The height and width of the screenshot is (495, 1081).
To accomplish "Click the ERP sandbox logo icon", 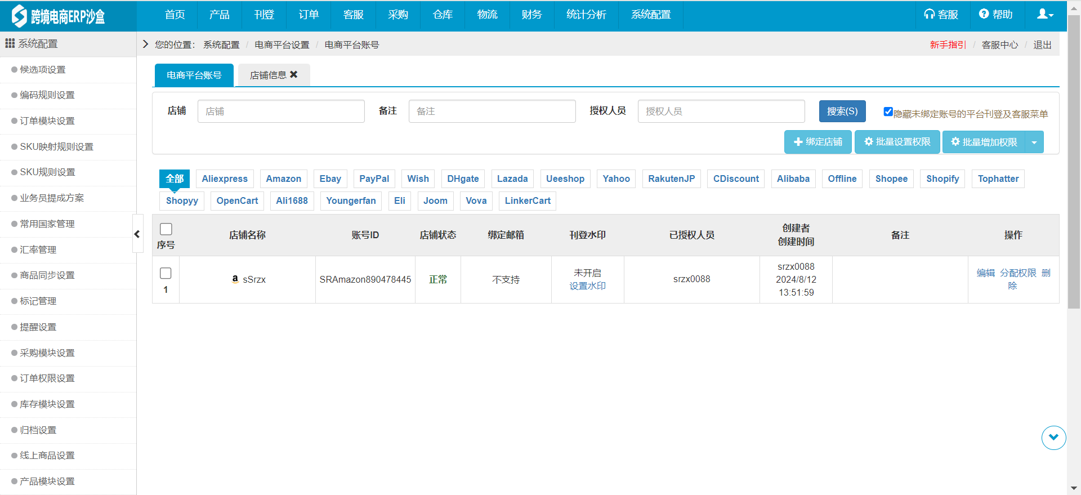I will click(x=19, y=16).
